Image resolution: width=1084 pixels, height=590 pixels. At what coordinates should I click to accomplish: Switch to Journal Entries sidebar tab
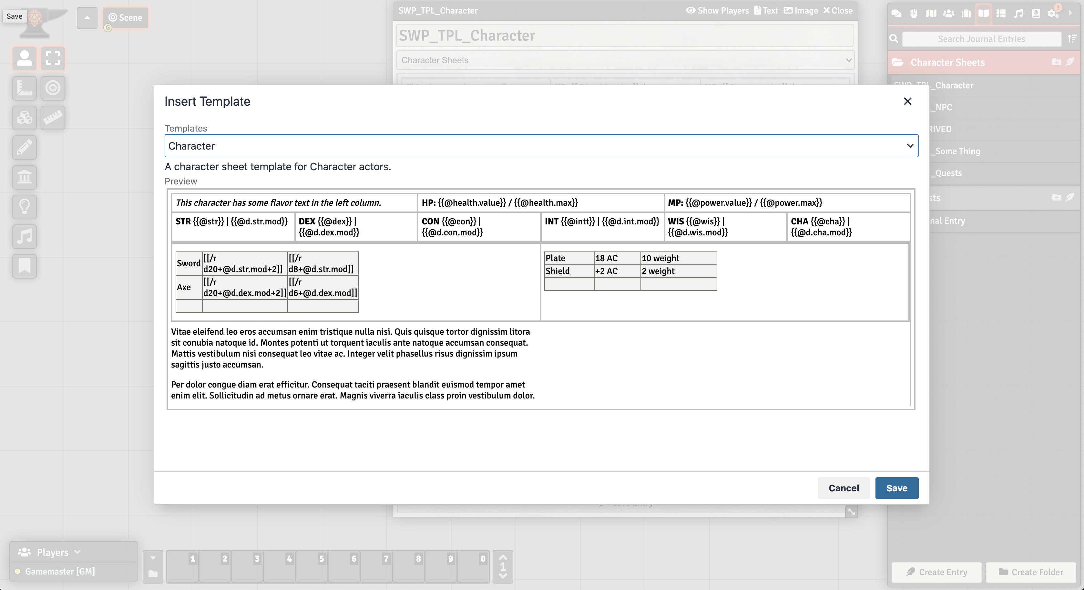pyautogui.click(x=983, y=14)
